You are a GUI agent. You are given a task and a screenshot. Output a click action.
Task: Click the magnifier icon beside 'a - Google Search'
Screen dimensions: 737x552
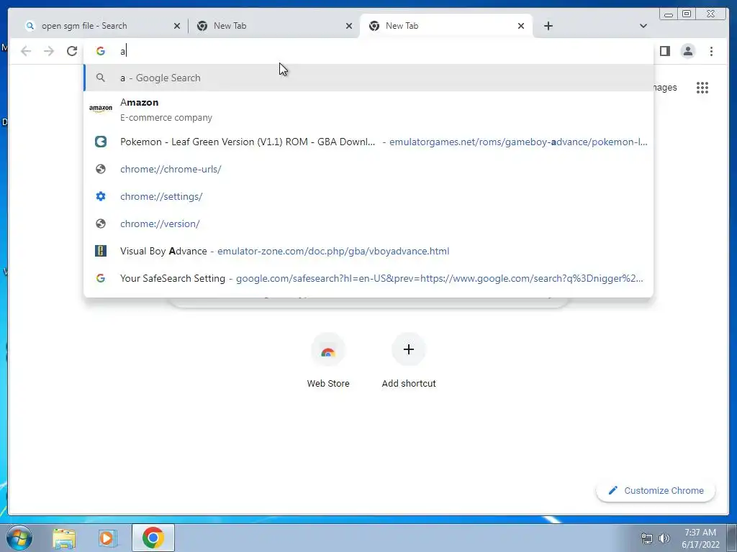pos(101,78)
